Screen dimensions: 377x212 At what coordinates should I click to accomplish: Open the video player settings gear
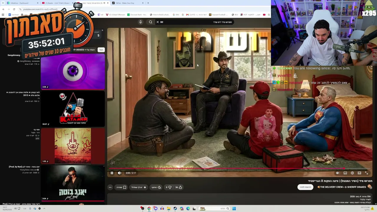pos(352,173)
